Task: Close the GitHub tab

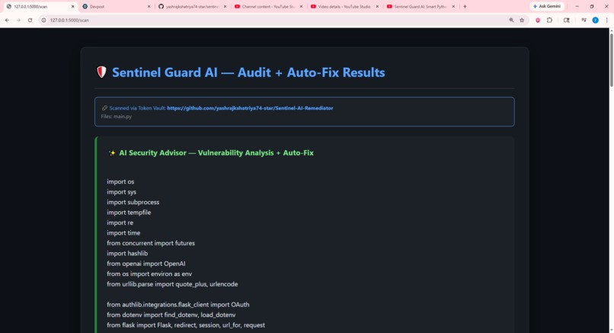Action: 225,6
